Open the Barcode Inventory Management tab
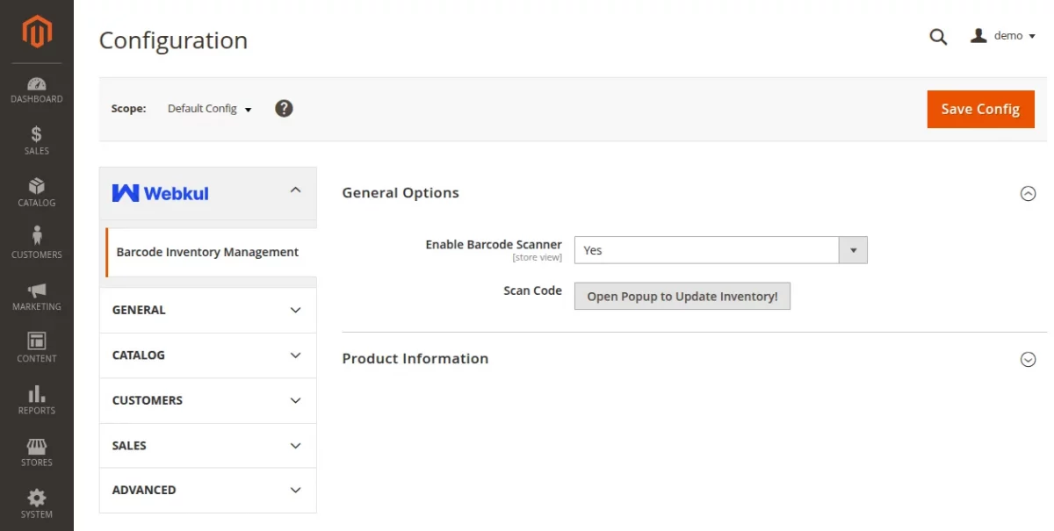Viewport: 1054px width, 531px height. [x=207, y=252]
